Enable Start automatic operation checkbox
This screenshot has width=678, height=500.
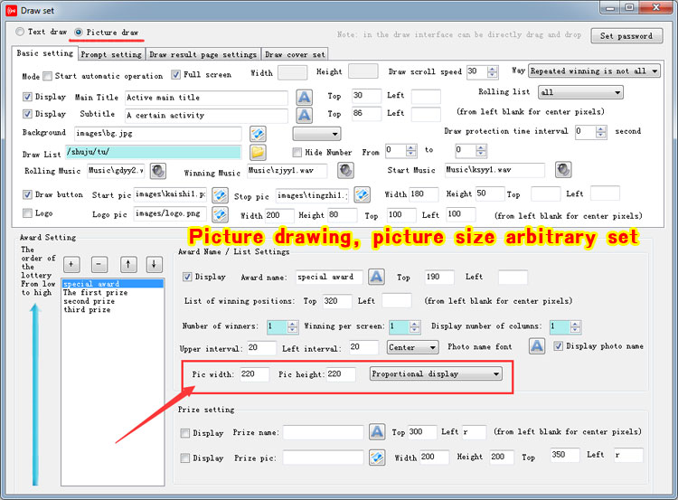[48, 75]
